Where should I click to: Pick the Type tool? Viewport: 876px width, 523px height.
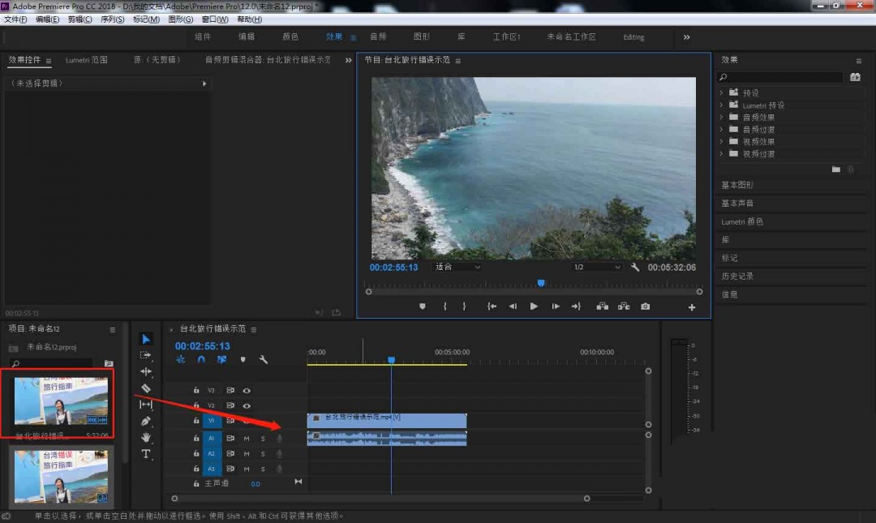[x=146, y=454]
